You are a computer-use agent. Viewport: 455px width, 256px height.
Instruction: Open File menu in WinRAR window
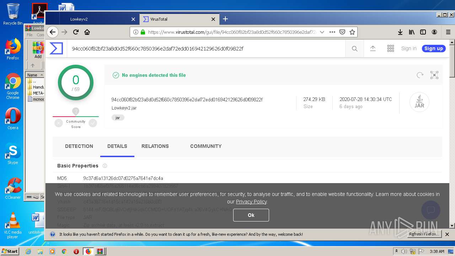pyautogui.click(x=30, y=35)
